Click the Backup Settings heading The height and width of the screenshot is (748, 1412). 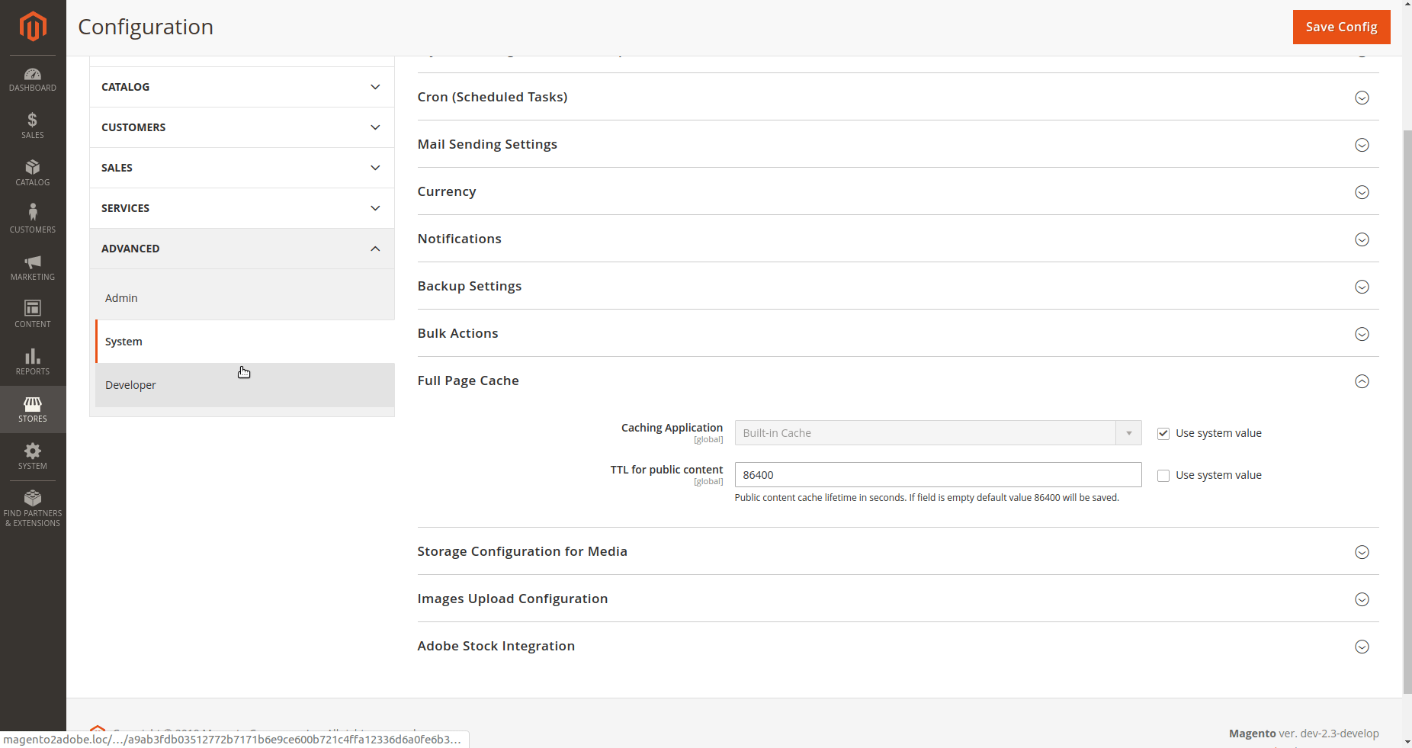470,286
